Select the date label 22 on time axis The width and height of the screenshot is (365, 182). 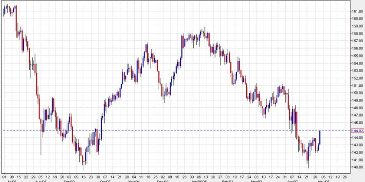26,177
